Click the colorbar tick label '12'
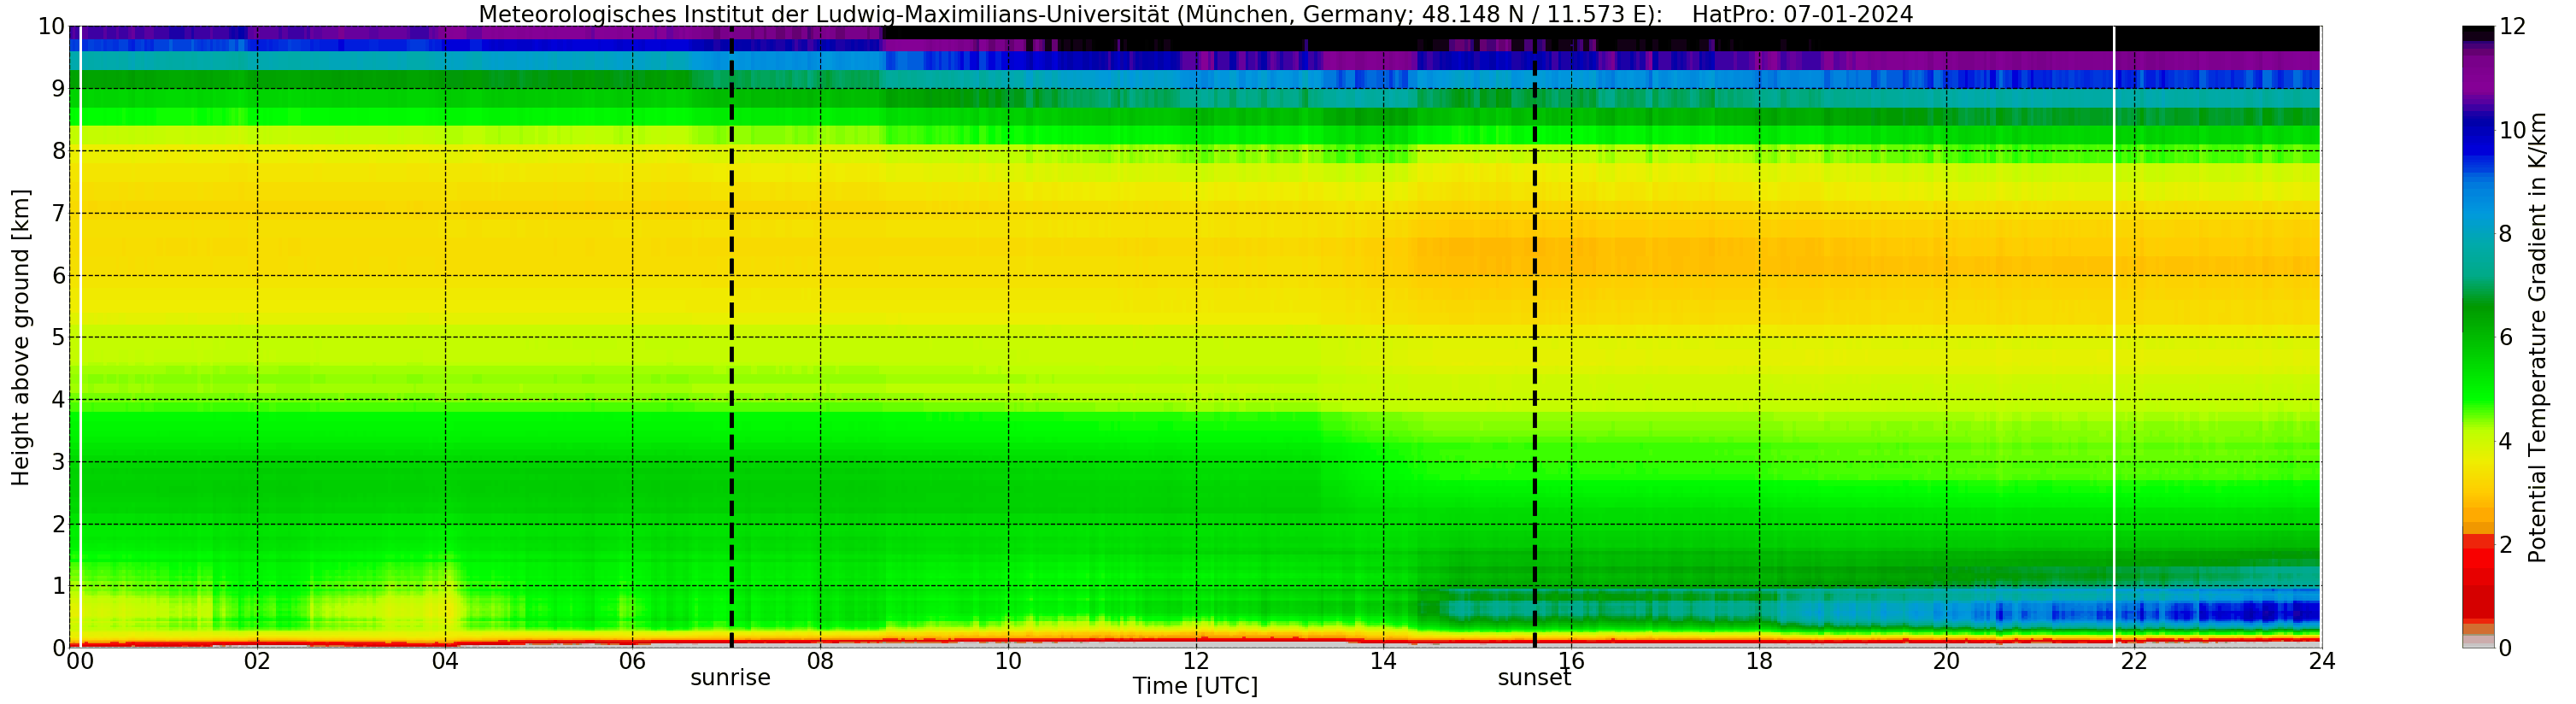This screenshot has height=704, width=2576. pos(2511,27)
